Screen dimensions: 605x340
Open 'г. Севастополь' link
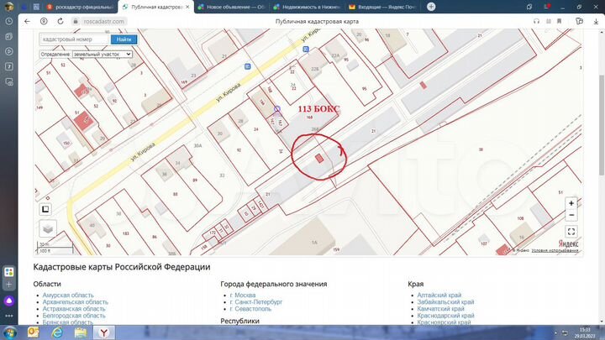[250, 309]
